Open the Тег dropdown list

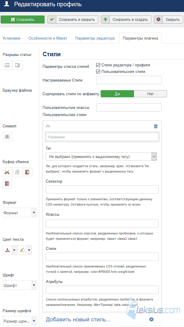pyautogui.click(x=102, y=157)
